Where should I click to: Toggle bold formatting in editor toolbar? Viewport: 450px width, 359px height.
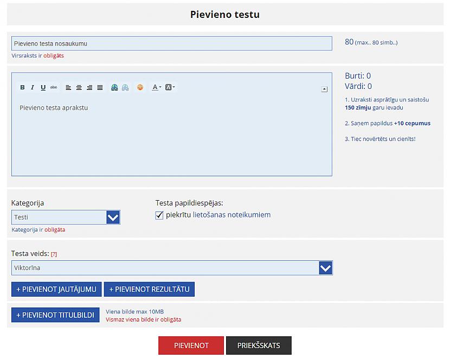pyautogui.click(x=22, y=87)
